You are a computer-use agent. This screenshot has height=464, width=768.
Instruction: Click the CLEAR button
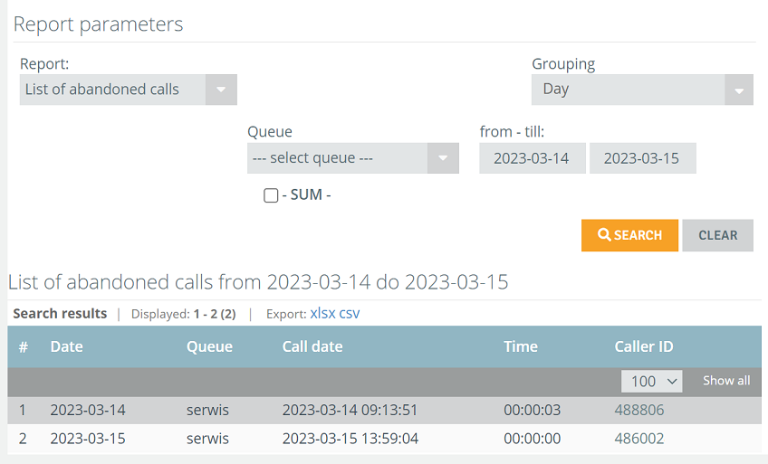coord(717,235)
